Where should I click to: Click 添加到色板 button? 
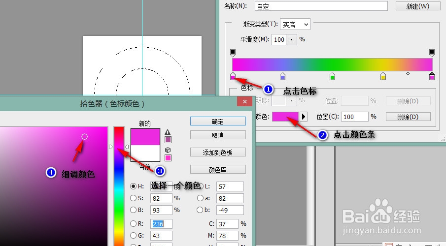tap(218, 152)
